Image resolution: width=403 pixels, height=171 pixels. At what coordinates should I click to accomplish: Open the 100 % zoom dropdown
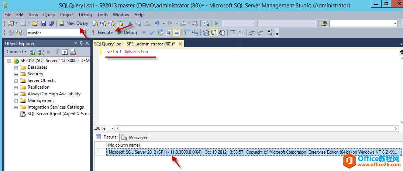113,128
